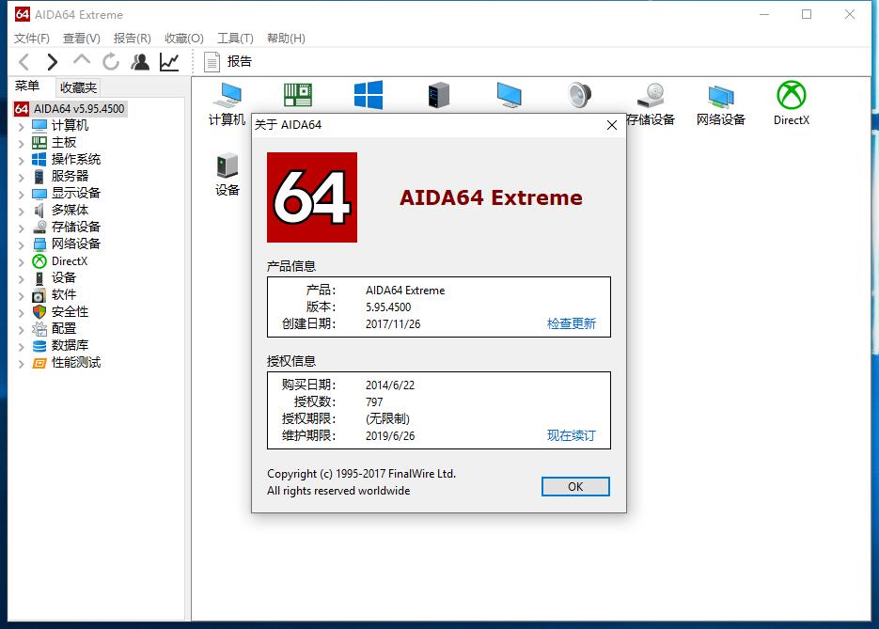Click maintenance date 2019/6/26 text
The image size is (879, 629).
390,436
